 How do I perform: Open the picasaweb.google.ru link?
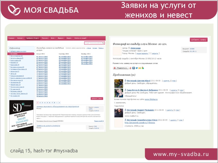point(140,123)
